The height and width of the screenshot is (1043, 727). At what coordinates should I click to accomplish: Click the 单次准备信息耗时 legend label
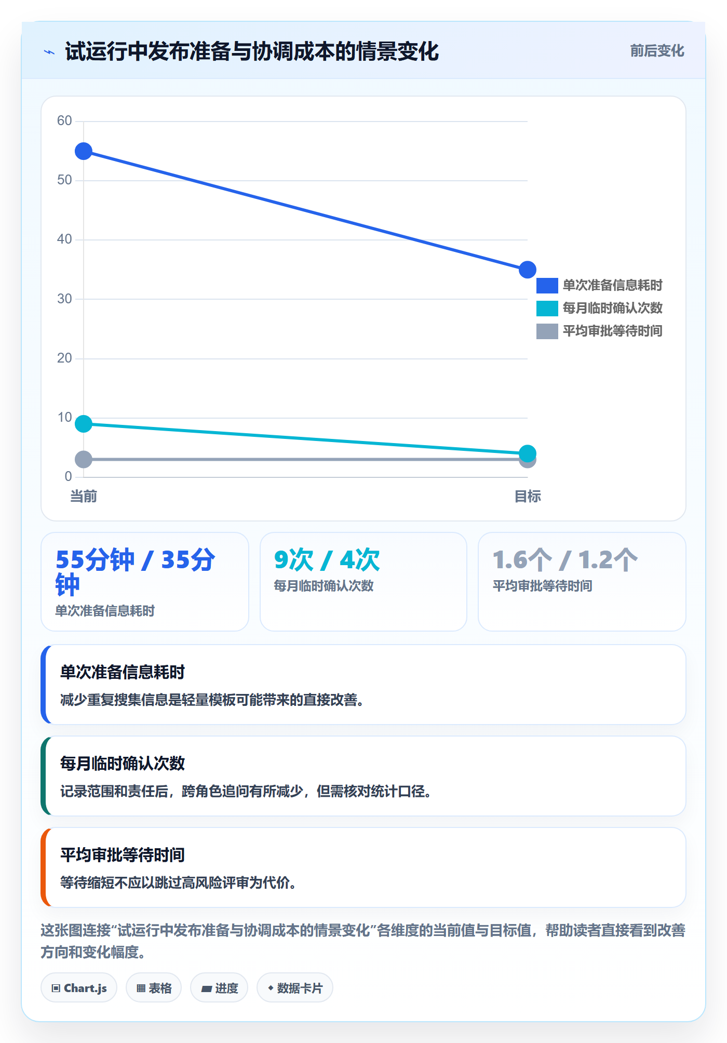[613, 286]
